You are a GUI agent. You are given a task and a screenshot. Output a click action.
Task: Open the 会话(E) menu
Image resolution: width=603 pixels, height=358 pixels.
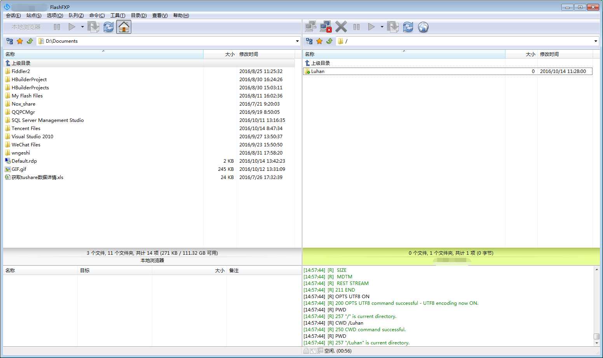pos(13,16)
